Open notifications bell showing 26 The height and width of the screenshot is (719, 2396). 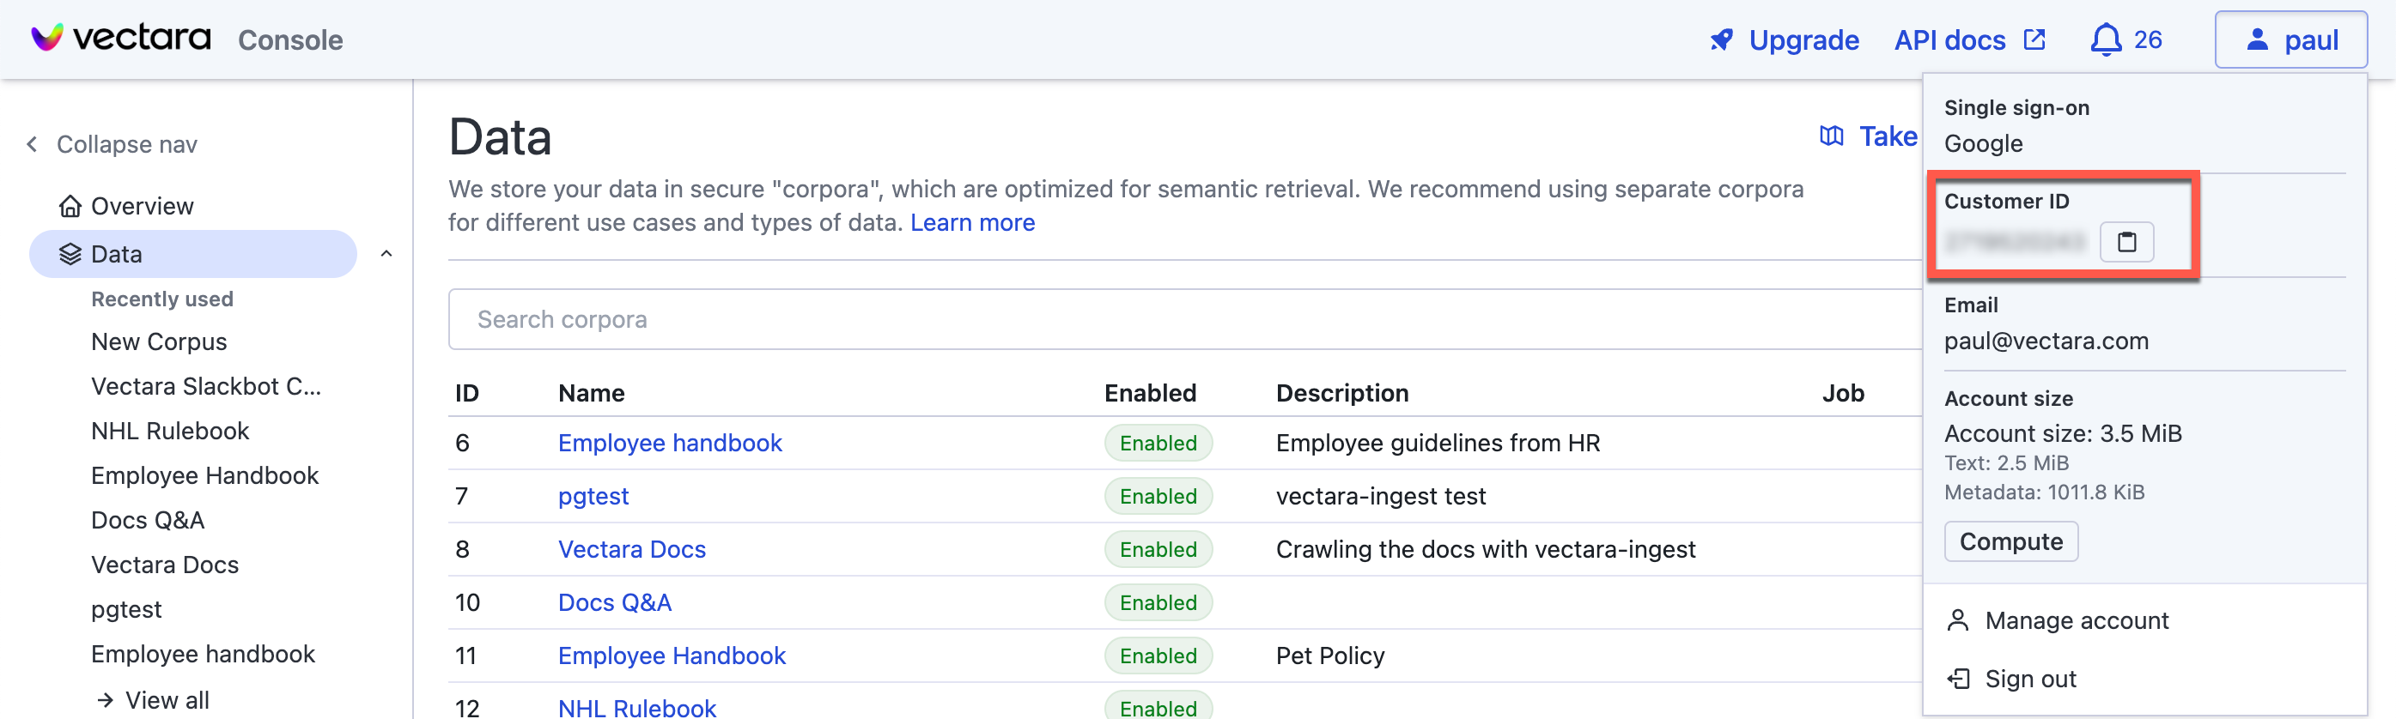pos(2106,40)
